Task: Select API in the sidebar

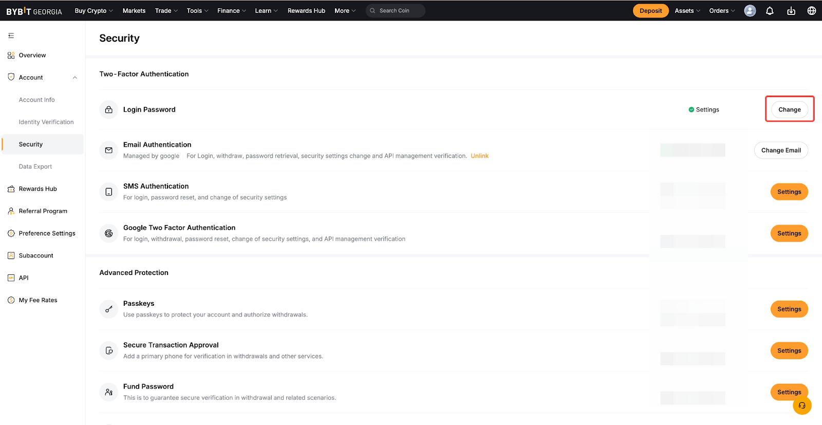Action: click(24, 278)
